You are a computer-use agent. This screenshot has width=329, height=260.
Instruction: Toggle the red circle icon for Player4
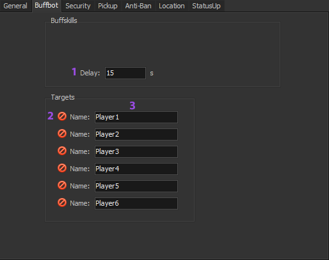(62, 168)
